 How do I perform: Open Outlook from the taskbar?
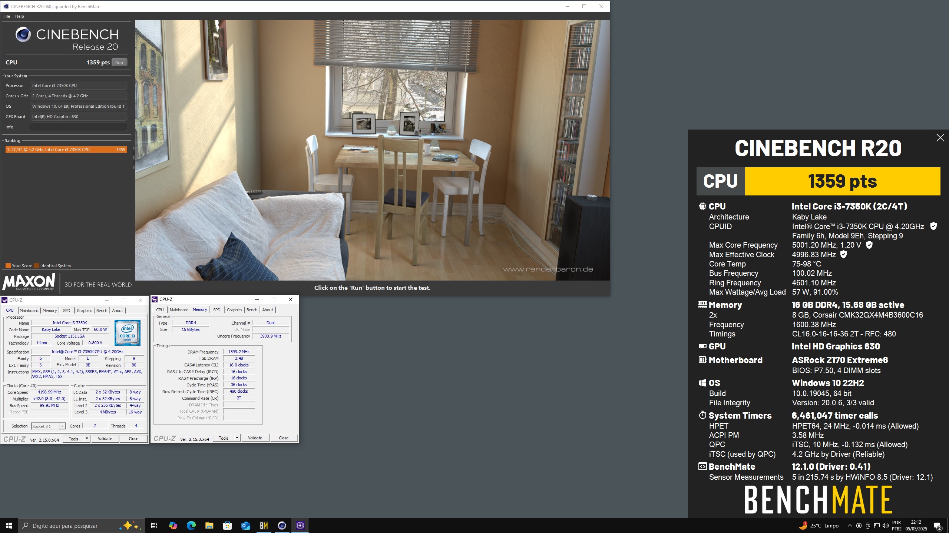[x=246, y=526]
